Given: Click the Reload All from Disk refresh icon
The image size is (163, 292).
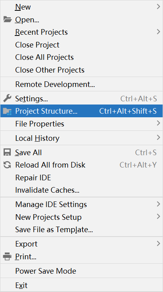Looking at the screenshot, I should coord(7,165).
